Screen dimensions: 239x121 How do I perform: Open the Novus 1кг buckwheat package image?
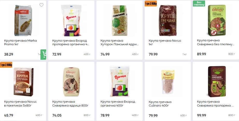168,20
